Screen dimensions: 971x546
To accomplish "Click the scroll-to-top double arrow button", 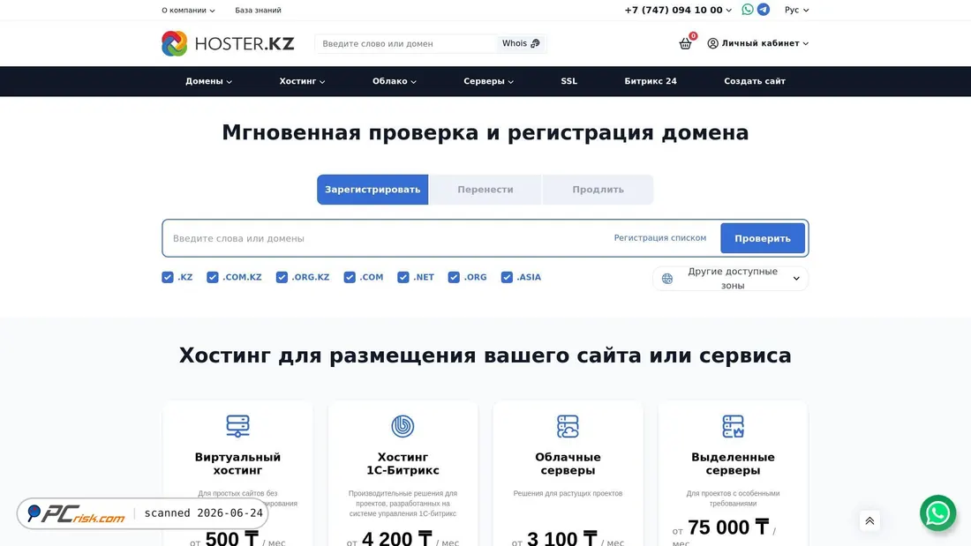I will tap(869, 520).
